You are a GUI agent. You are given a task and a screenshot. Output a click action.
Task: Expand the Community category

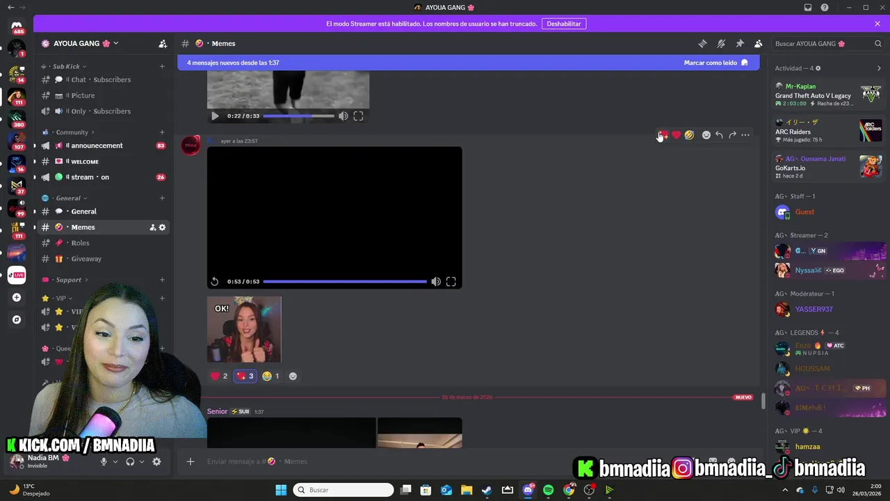tap(72, 132)
